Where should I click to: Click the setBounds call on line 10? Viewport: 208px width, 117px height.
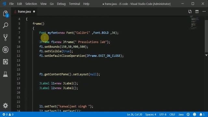pyautogui.click(x=52, y=47)
